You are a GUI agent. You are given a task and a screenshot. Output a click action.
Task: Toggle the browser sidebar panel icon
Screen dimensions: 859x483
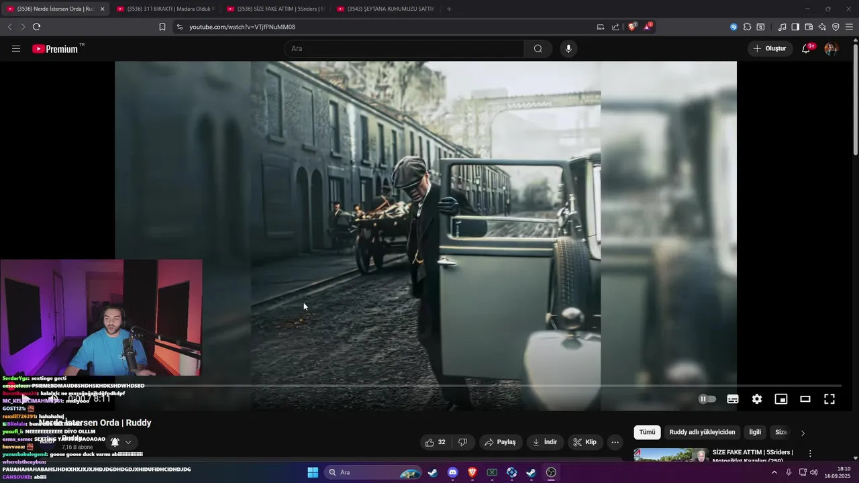pos(795,27)
